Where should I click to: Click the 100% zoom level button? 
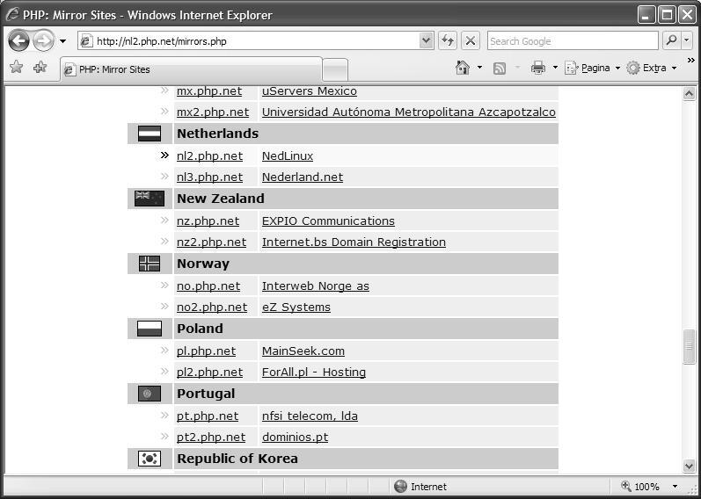(639, 487)
